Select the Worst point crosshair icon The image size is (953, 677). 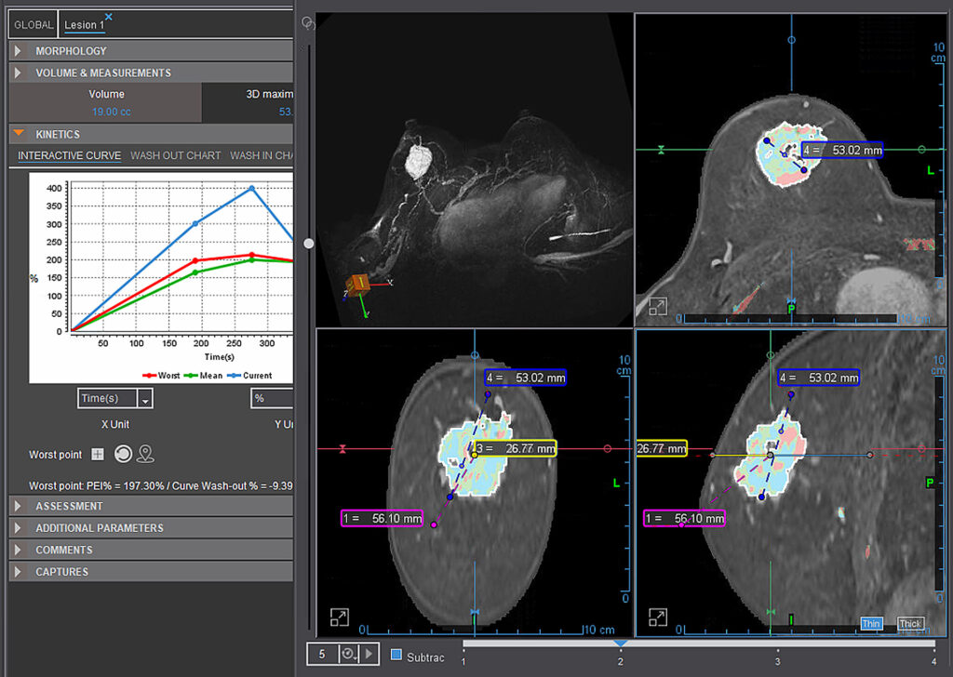[98, 455]
